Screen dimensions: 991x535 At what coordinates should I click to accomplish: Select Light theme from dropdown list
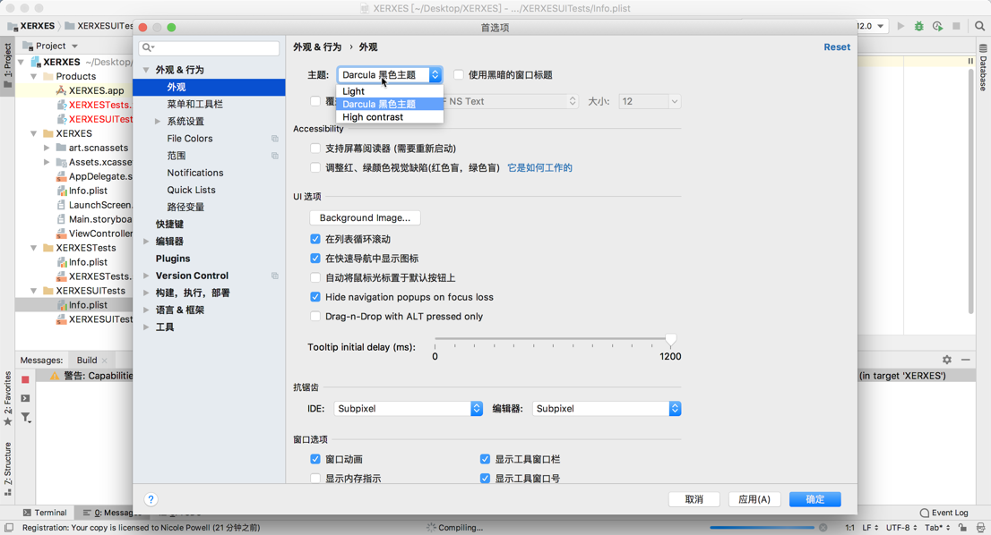[389, 91]
